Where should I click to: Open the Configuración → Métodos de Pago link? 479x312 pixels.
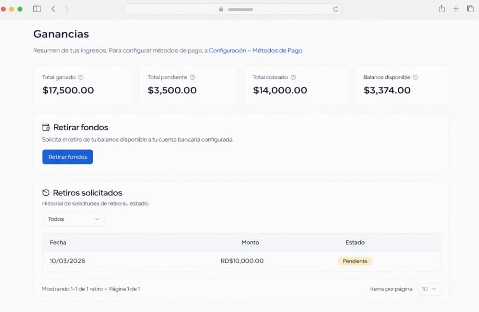[x=256, y=50]
